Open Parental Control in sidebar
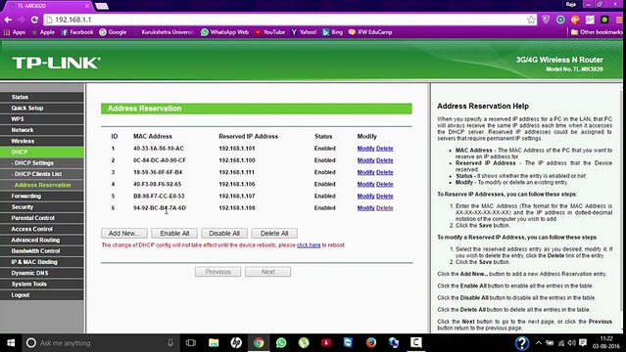626x352 pixels. [42, 218]
